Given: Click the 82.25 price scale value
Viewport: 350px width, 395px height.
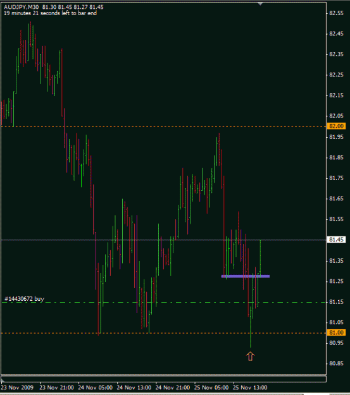Looking at the screenshot, I should (x=336, y=75).
